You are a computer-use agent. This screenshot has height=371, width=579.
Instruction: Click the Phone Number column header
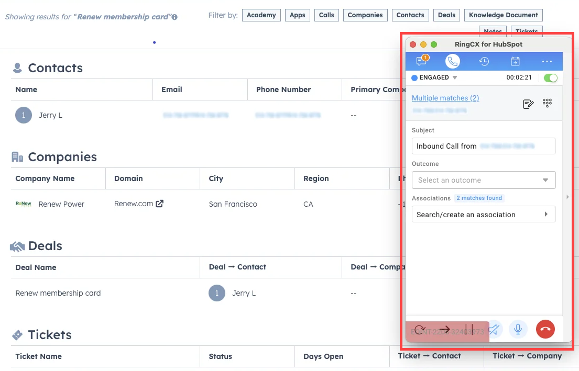pos(283,89)
